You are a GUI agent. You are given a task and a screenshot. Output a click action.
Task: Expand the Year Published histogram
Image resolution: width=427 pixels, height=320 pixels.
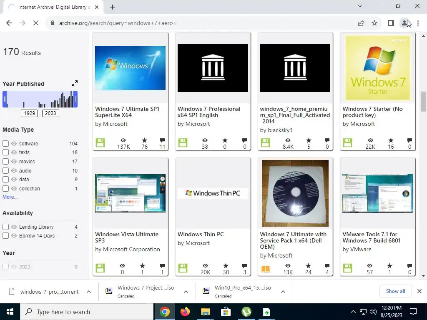click(x=75, y=83)
